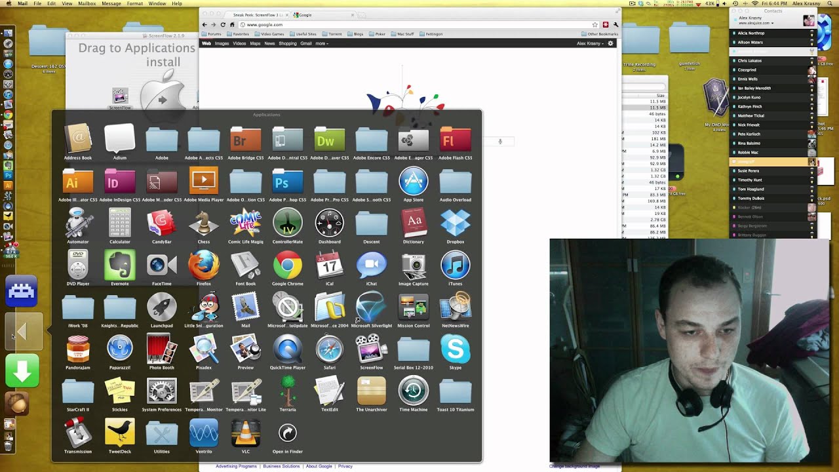The width and height of the screenshot is (839, 472).
Task: Launch Adobe Photoshop CS5
Action: tap(288, 182)
